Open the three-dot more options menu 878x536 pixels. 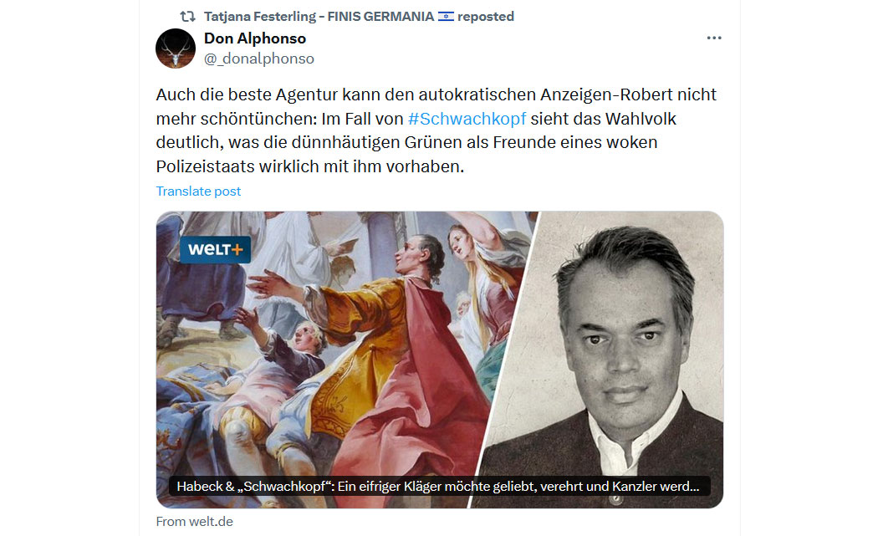[714, 38]
